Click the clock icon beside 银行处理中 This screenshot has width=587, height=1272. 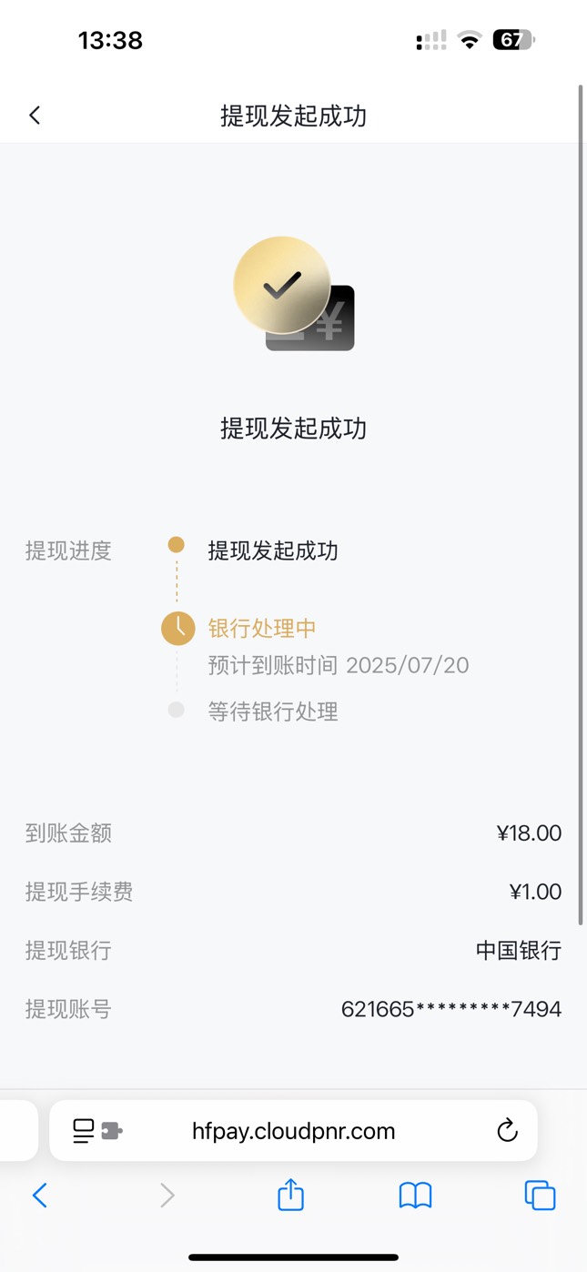(177, 628)
